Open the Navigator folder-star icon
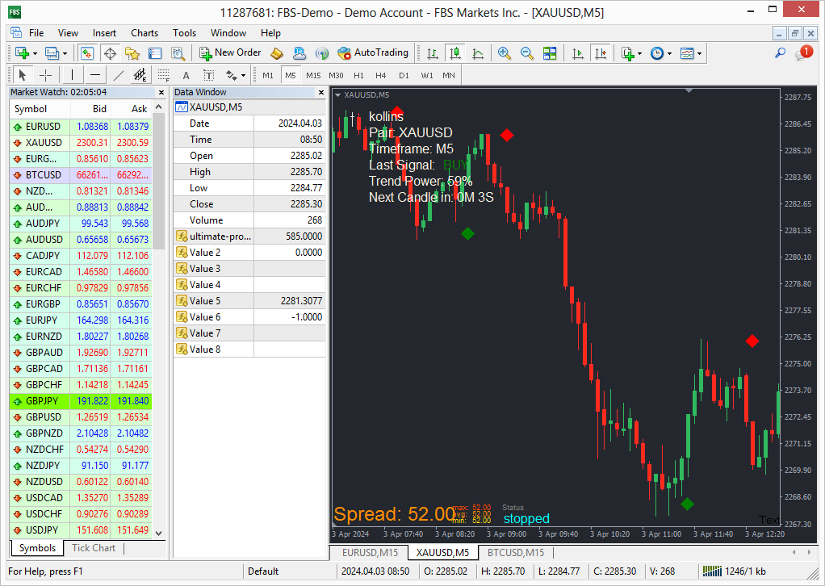 pos(132,53)
